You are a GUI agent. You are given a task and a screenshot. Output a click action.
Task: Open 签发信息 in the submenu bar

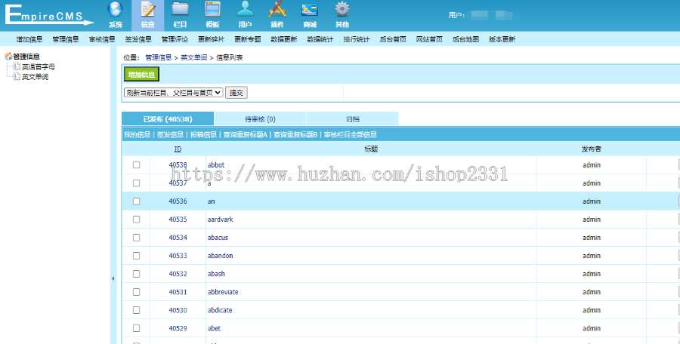coord(138,39)
